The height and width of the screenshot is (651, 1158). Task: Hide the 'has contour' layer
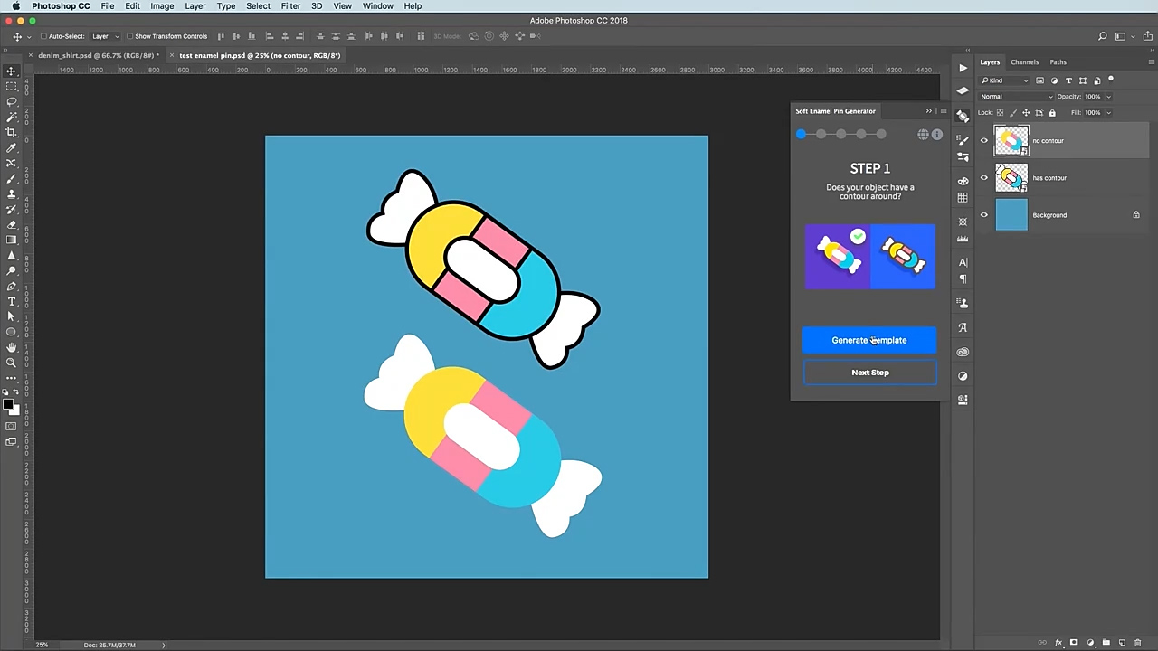tap(984, 178)
